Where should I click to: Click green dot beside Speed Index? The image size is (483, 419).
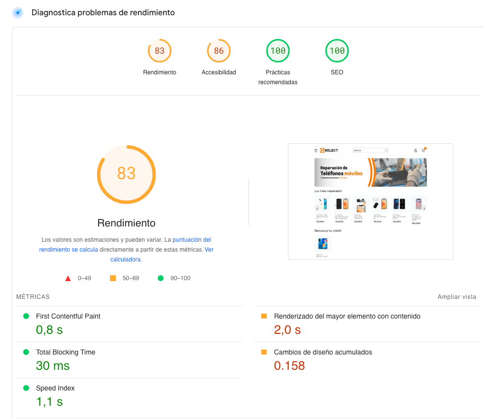click(26, 388)
